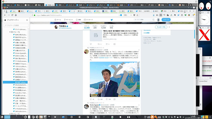Open Duke bookmark entry
Viewport: 212px width, 119px height.
point(20,93)
